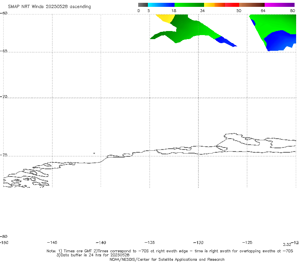The width and height of the screenshot is (299, 262).
Task: Click the green segment of the color bar
Action: pos(189,5)
